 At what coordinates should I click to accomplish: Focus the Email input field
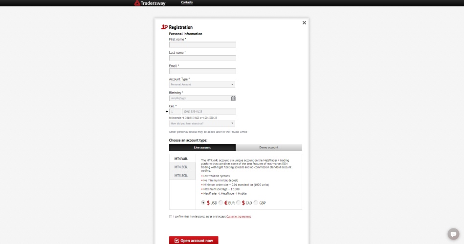pyautogui.click(x=202, y=71)
